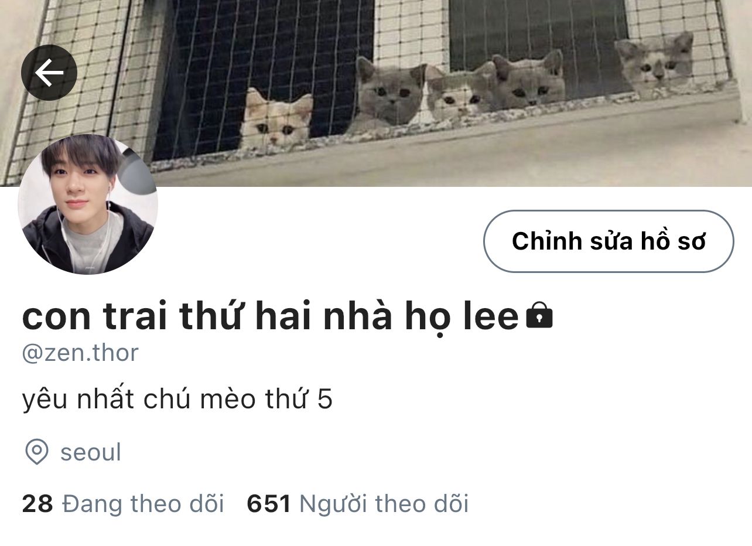The image size is (752, 546).
Task: Click the display name con trai thứ hai nhà họ lee
Action: pos(271,316)
